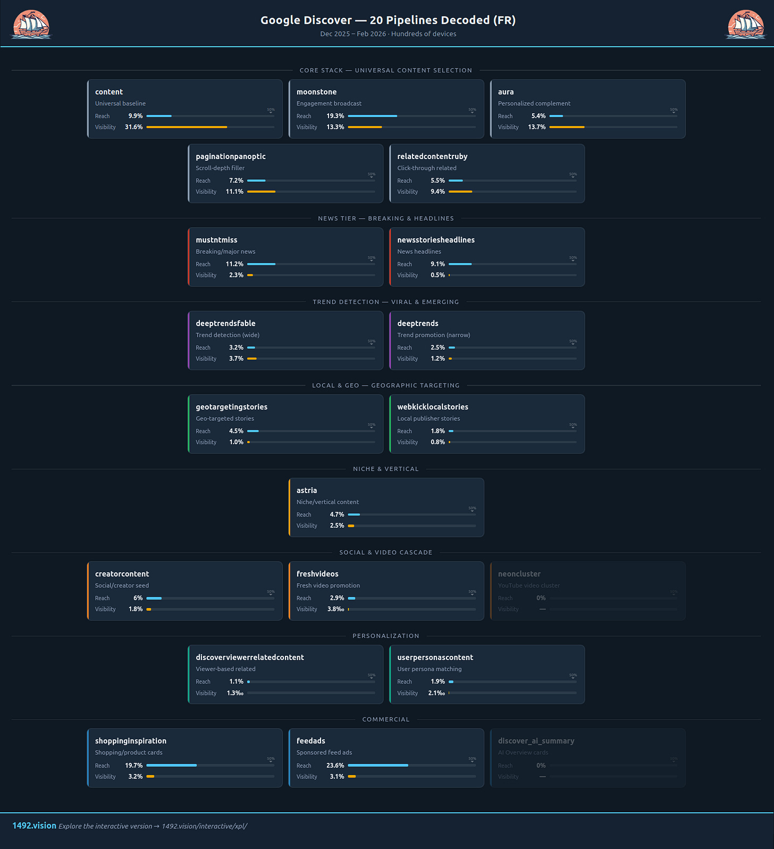This screenshot has height=849, width=774.
Task: Select the paginationpanoptic card title
Action: 231,156
